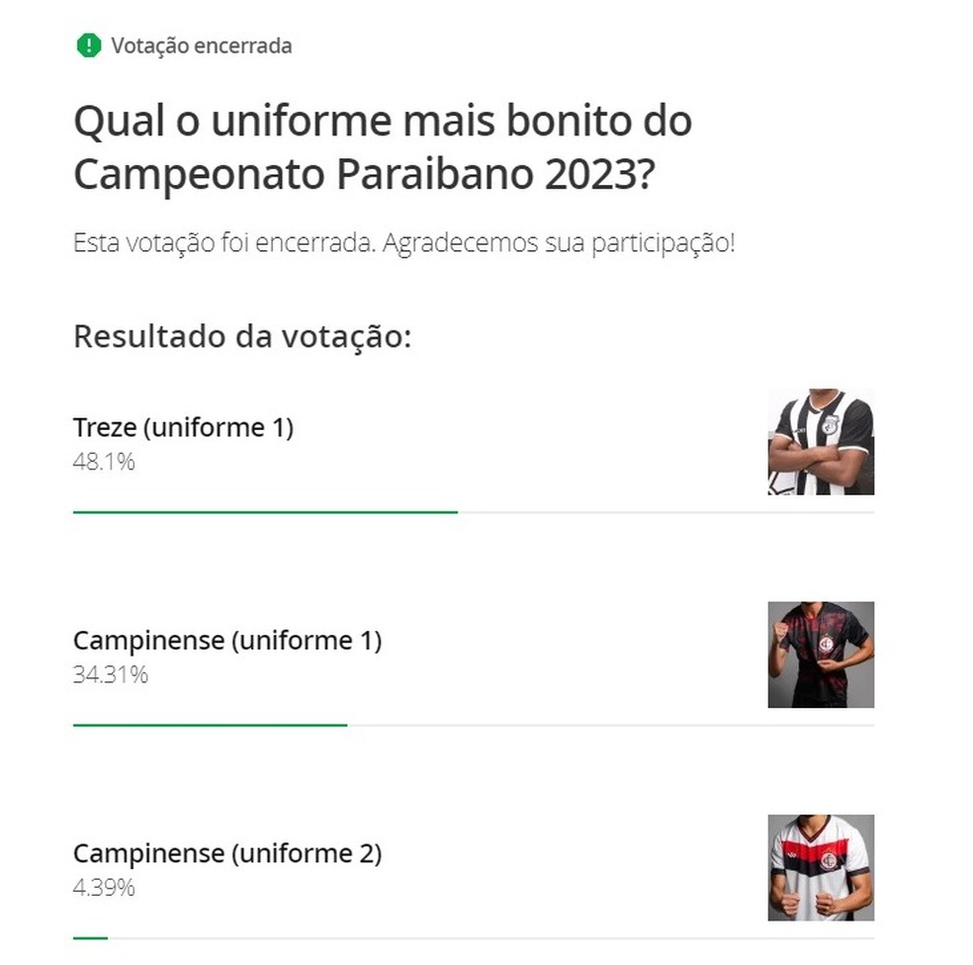Click the 34.31% vote percentage
The width and height of the screenshot is (973, 965).
click(x=111, y=674)
